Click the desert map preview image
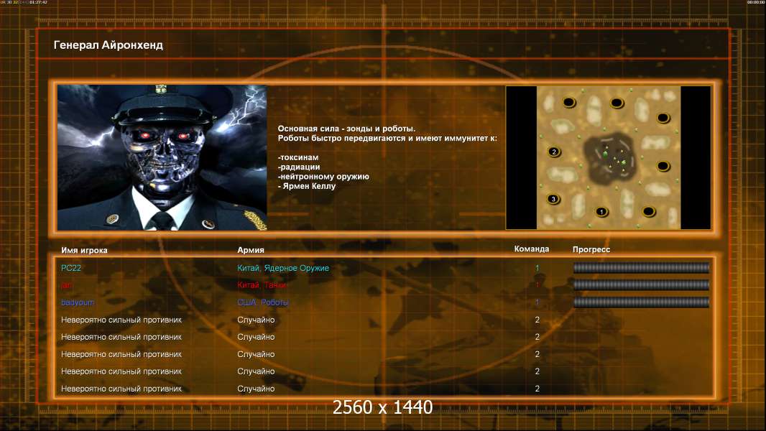 (609, 157)
